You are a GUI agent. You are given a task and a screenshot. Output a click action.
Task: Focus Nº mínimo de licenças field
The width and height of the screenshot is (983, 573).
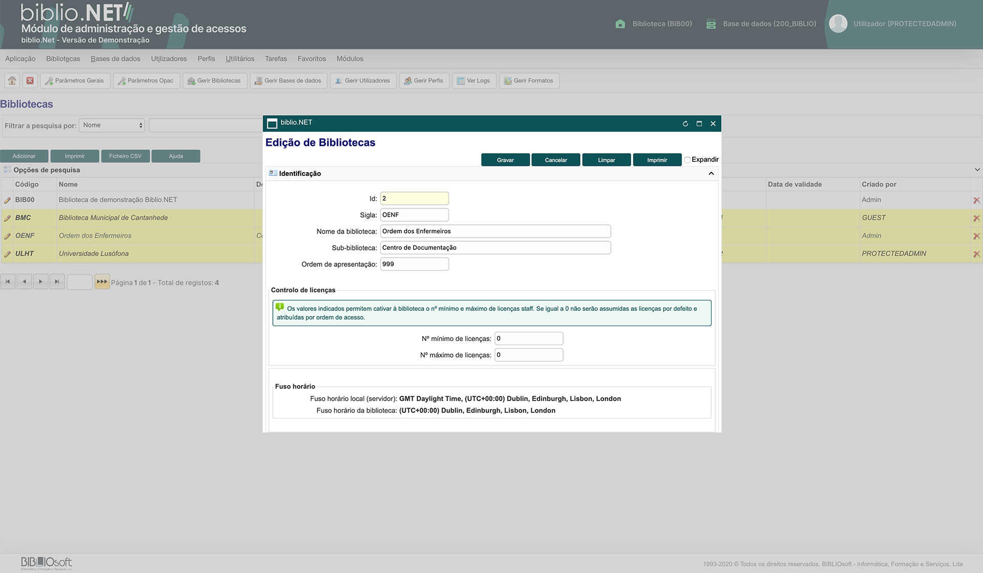point(529,338)
